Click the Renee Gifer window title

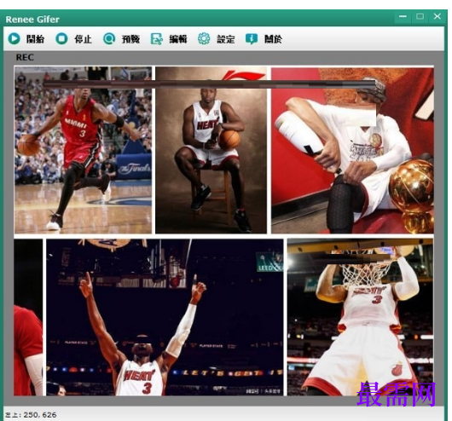click(x=32, y=20)
